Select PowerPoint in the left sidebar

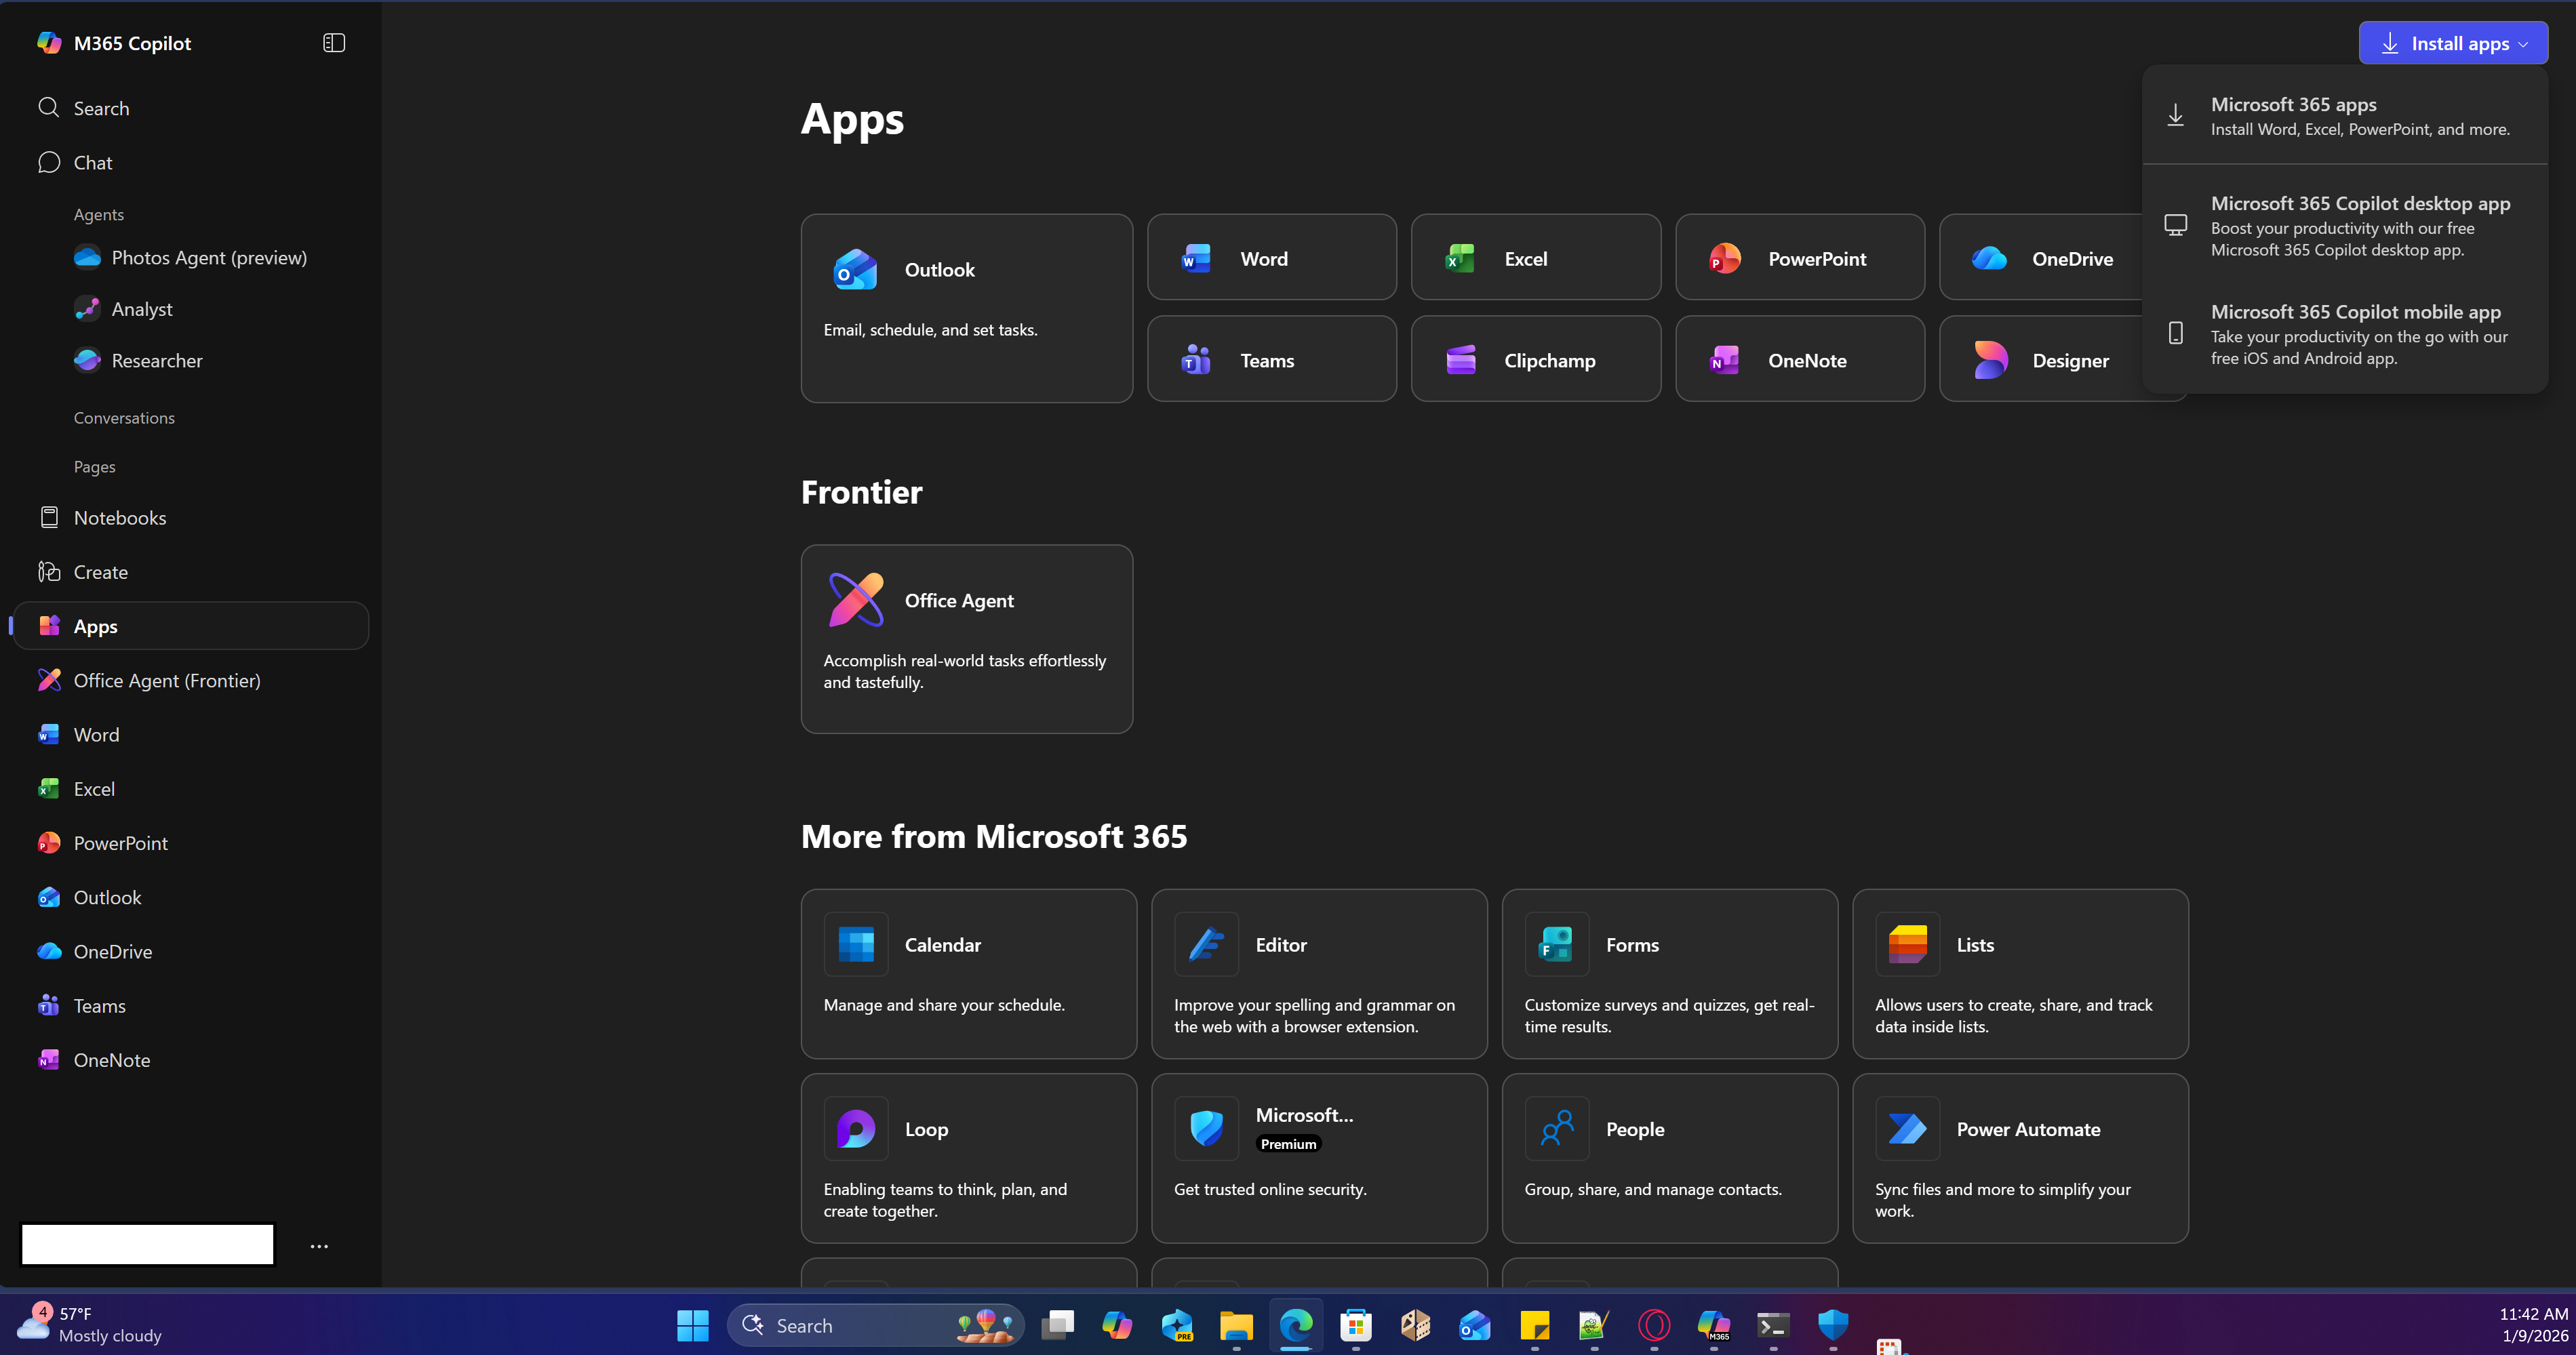click(x=121, y=842)
